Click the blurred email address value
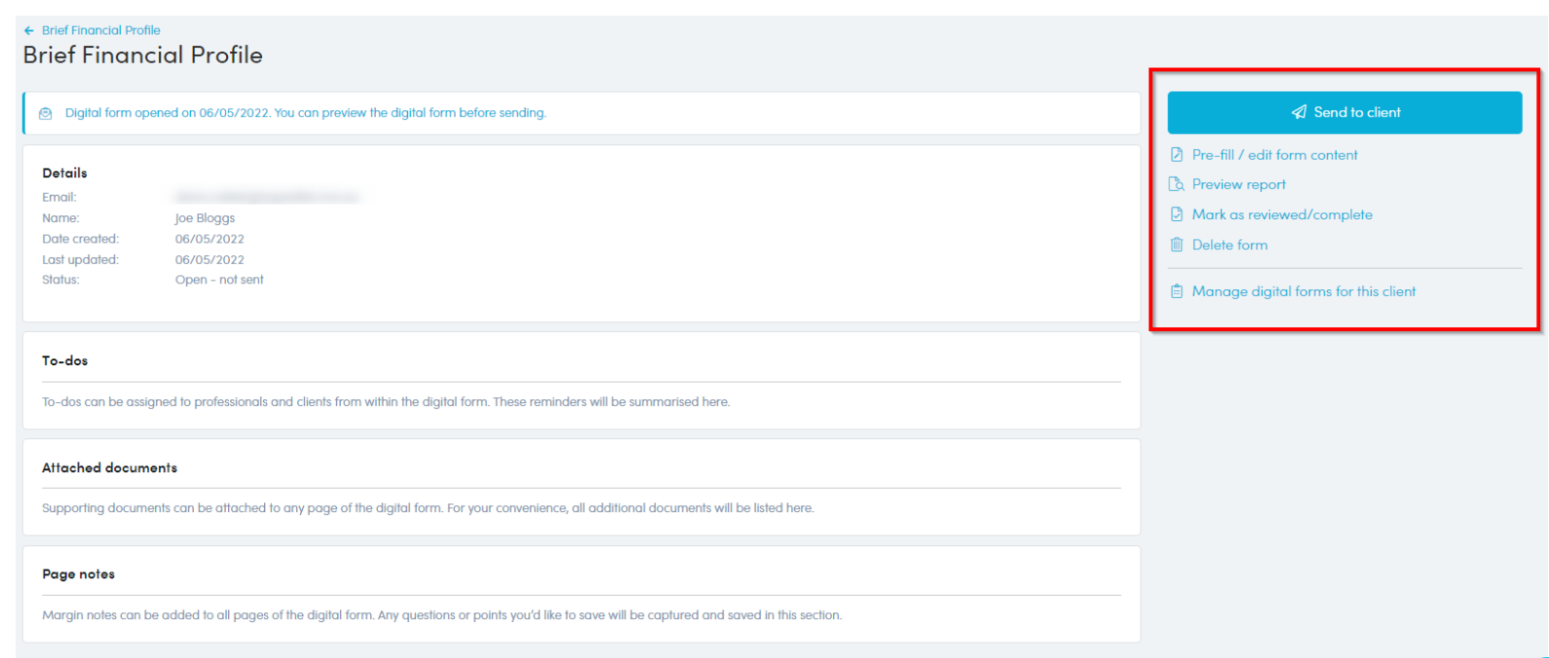This screenshot has width=1549, height=658. point(268,198)
